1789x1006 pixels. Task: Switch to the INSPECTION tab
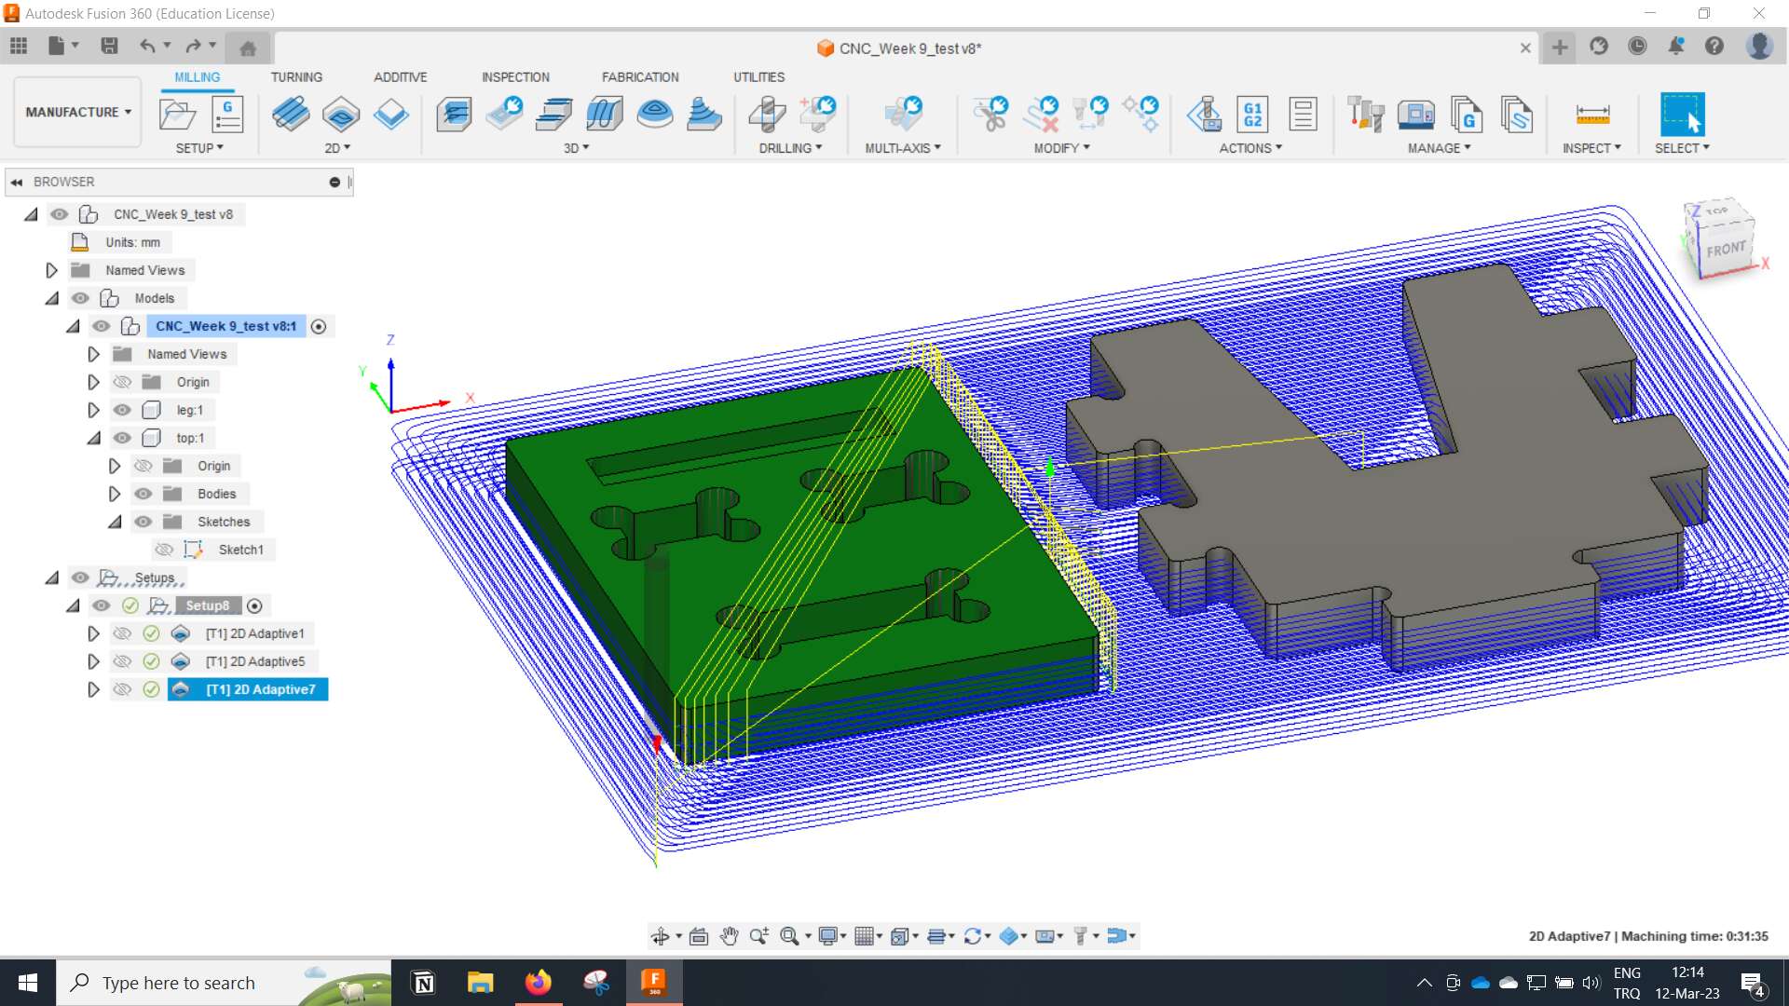515,77
